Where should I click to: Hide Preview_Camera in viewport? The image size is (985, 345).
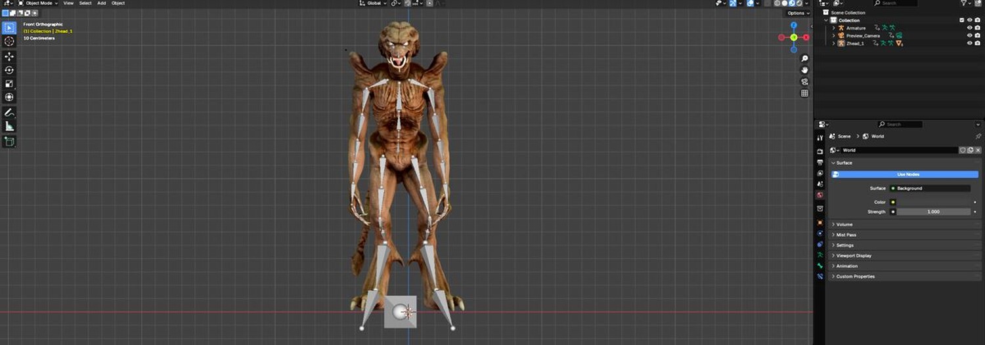970,35
